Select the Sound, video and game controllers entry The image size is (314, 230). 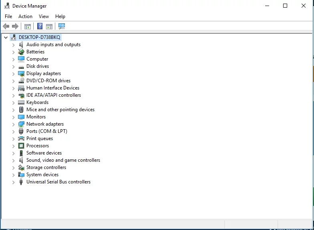(63, 160)
